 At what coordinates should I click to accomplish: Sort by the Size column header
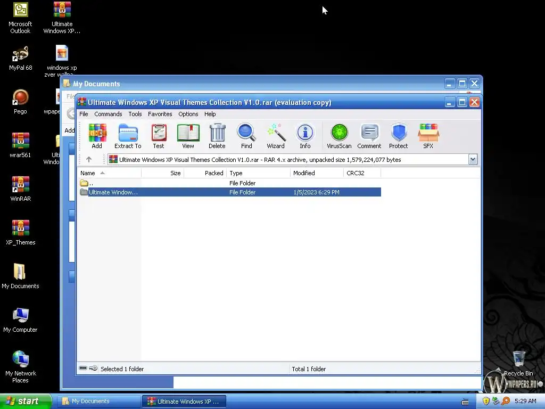click(x=162, y=173)
